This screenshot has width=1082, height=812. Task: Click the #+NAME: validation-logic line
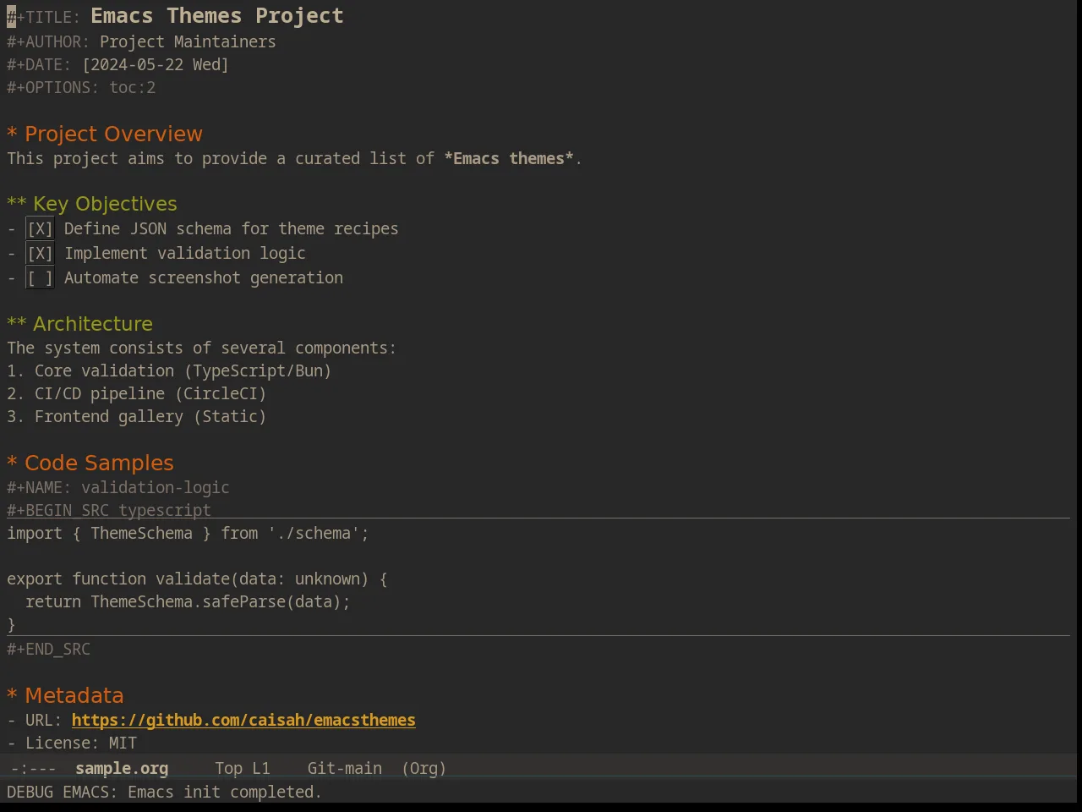pyautogui.click(x=118, y=487)
